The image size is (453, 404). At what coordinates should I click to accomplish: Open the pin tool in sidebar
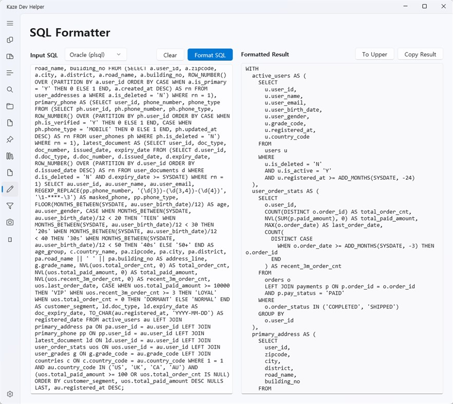point(10,140)
